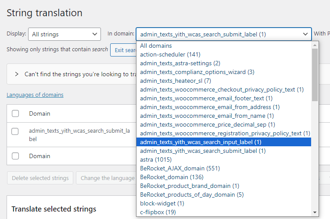Select BeRocket_product_brand_domain (1) option

tap(223, 186)
